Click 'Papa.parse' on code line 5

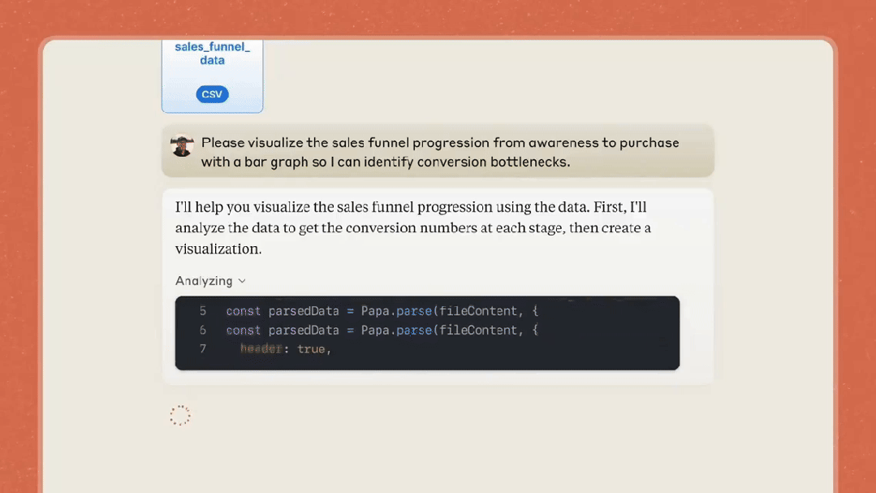pyautogui.click(x=396, y=311)
